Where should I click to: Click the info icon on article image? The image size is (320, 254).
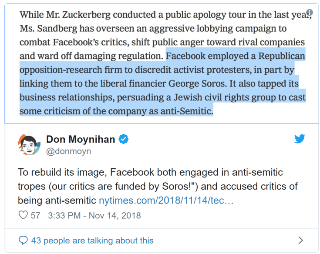[310, 12]
